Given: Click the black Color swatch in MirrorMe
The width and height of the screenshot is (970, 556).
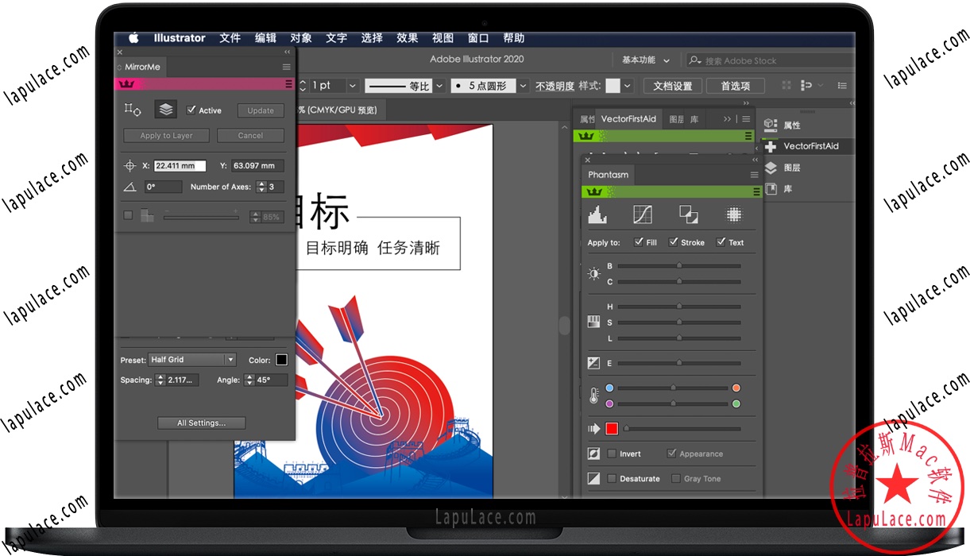Looking at the screenshot, I should pyautogui.click(x=280, y=359).
